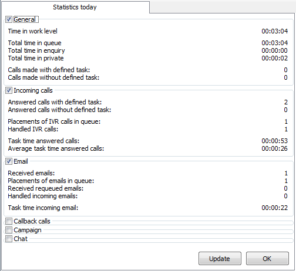Select Average task time answered calls value
Screen dimensions: 296x271
[x=275, y=148]
